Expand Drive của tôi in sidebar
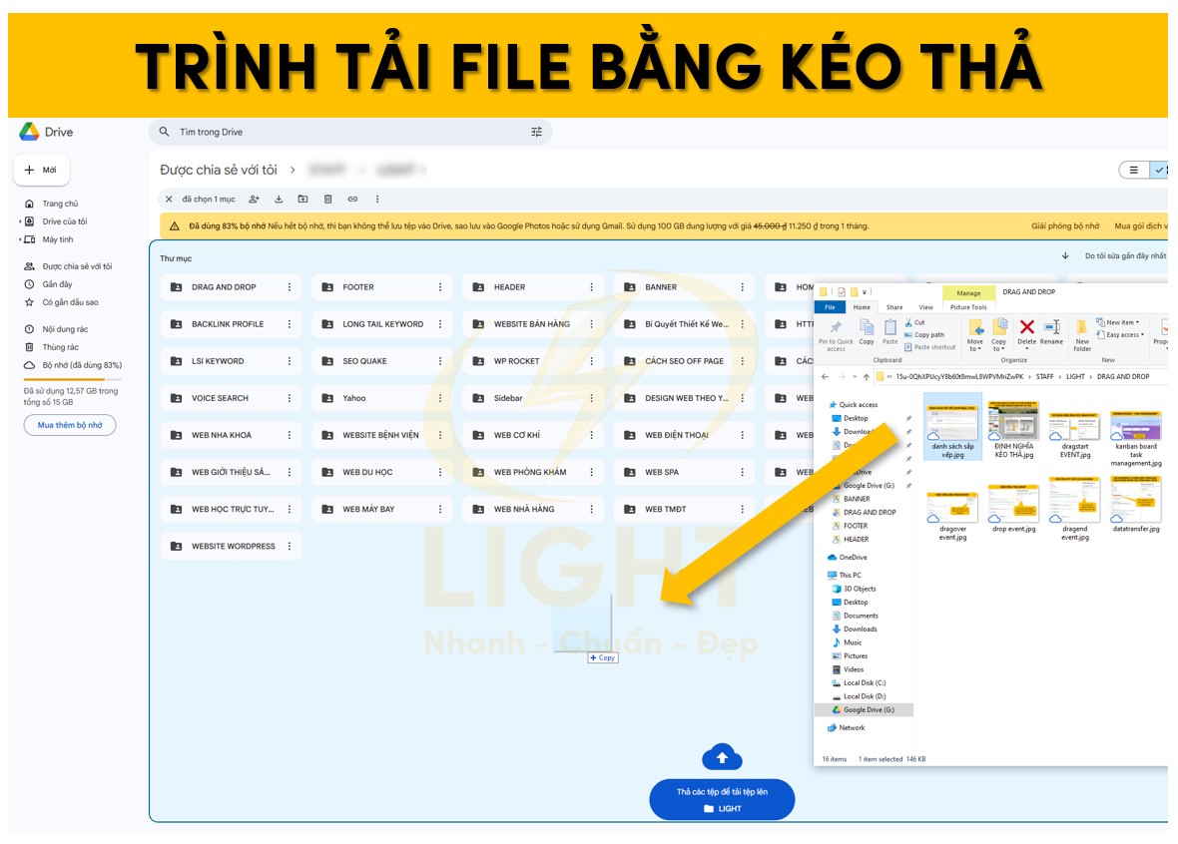The width and height of the screenshot is (1178, 844). pyautogui.click(x=20, y=221)
